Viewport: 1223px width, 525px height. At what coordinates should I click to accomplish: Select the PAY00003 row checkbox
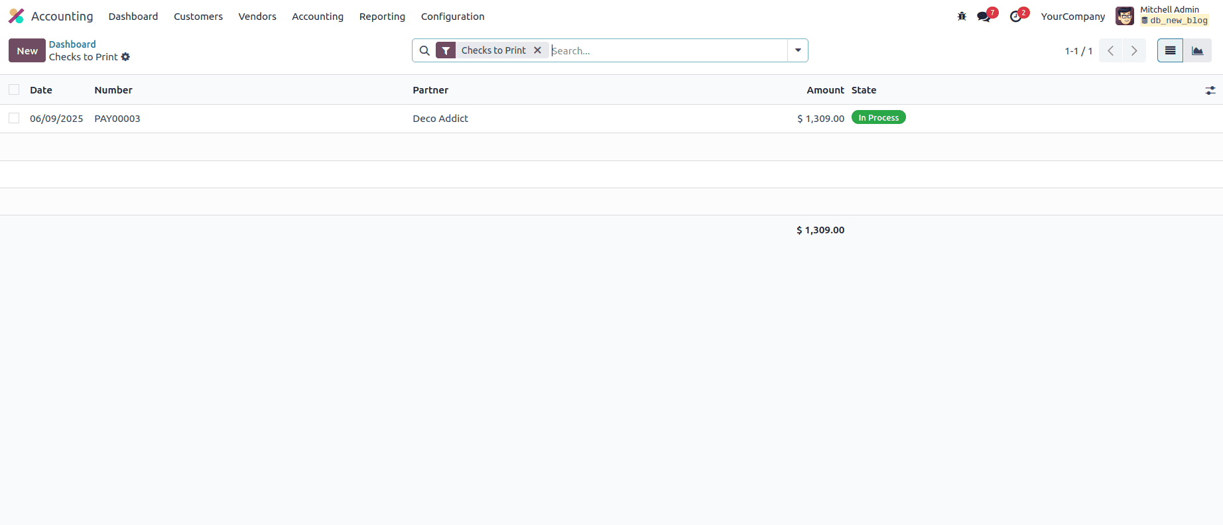pos(14,118)
